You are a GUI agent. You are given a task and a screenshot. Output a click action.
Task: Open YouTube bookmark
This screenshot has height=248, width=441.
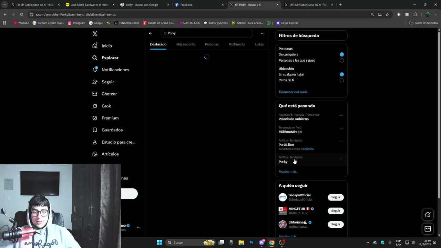point(21,23)
